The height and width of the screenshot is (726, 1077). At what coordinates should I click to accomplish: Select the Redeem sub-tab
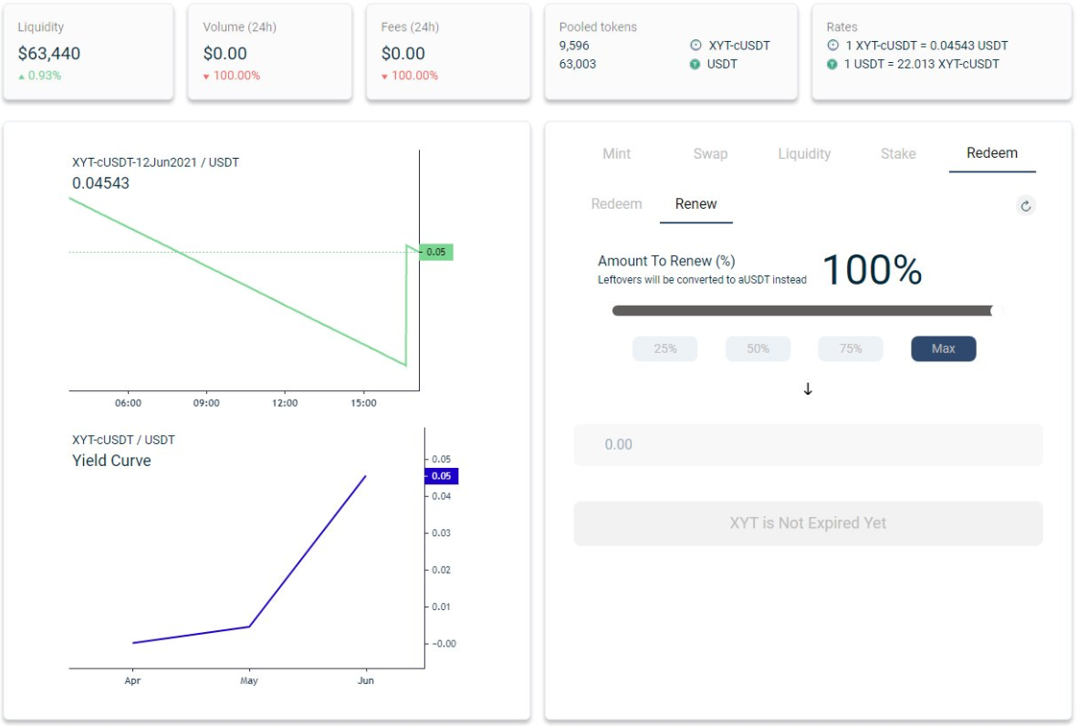pos(617,203)
